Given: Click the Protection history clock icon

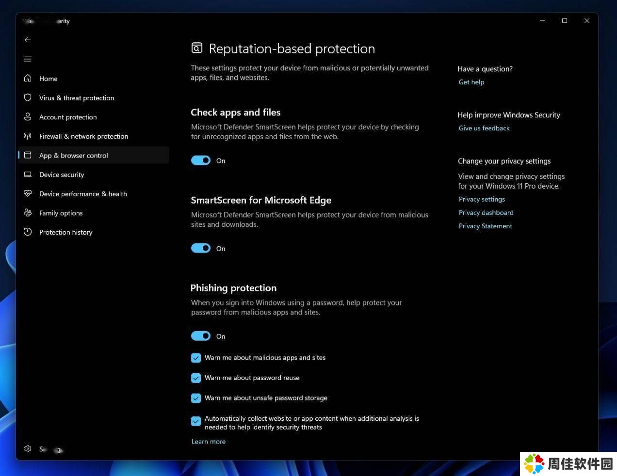Looking at the screenshot, I should pos(28,232).
